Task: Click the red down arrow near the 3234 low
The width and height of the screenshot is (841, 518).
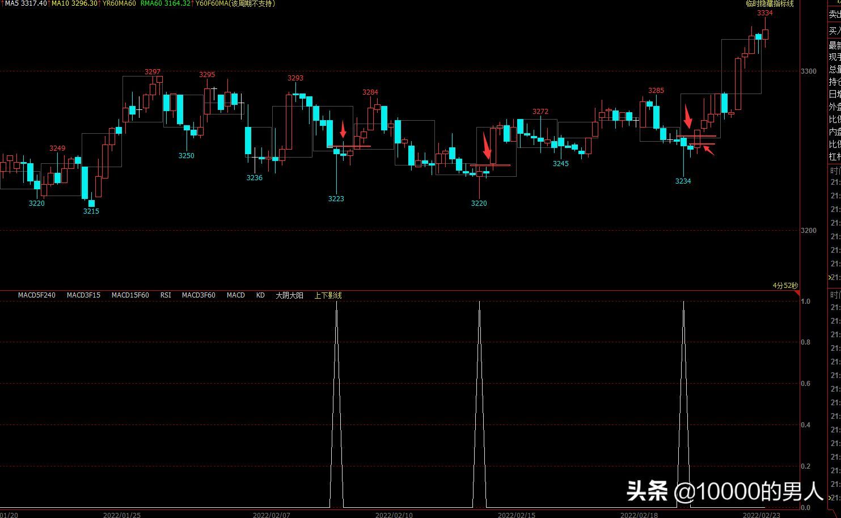Action: click(x=688, y=117)
